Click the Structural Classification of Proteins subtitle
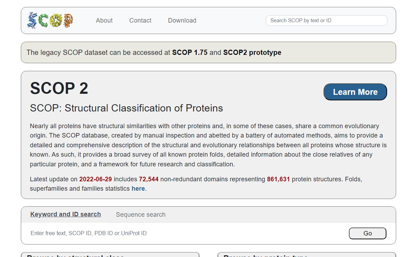This screenshot has height=257, width=417. pos(126,108)
